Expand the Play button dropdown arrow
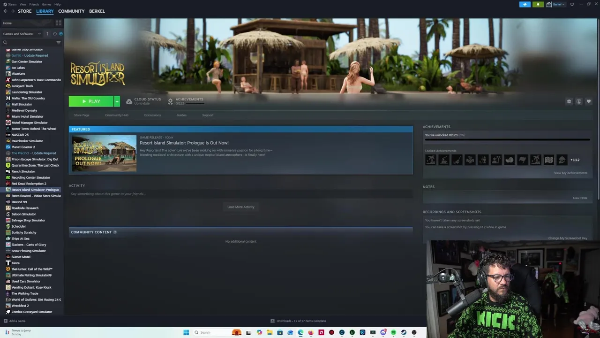Viewport: 600px width, 338px height. point(117,101)
